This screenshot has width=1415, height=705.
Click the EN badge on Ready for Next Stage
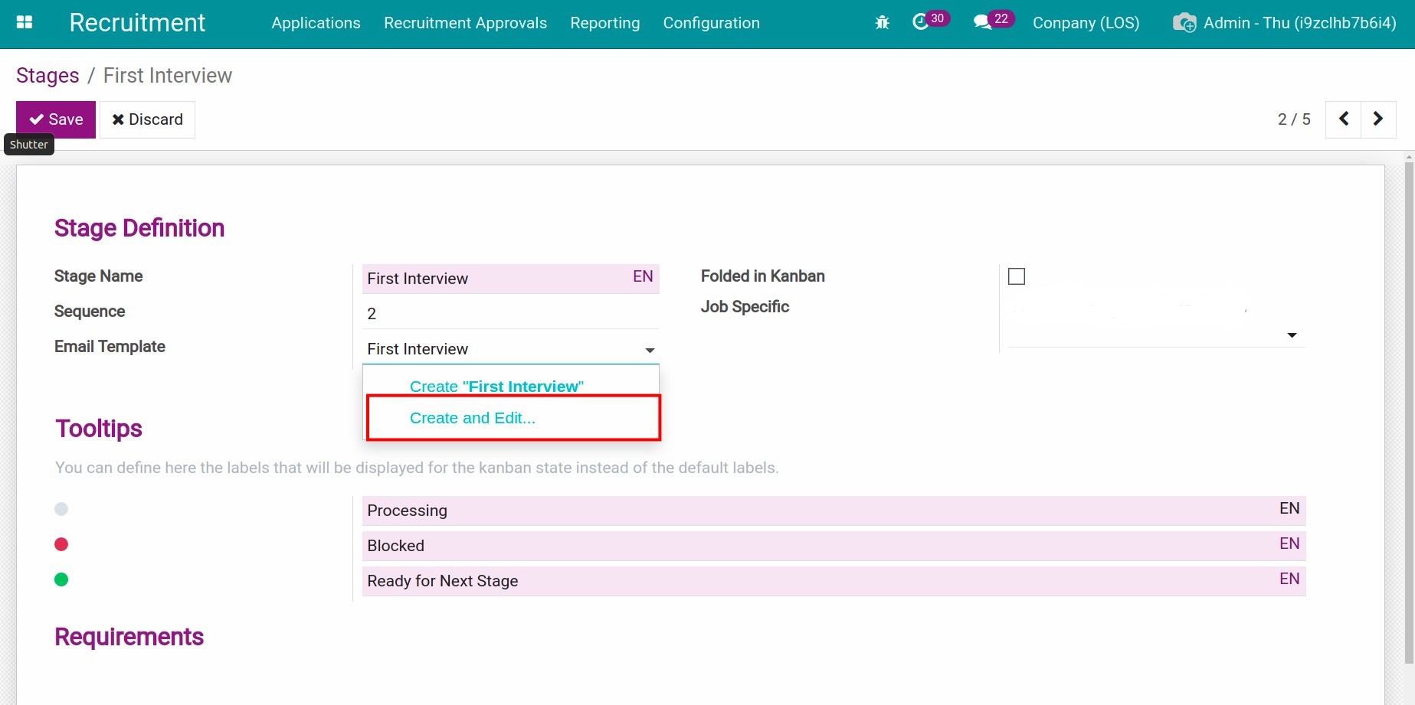pos(1289,579)
